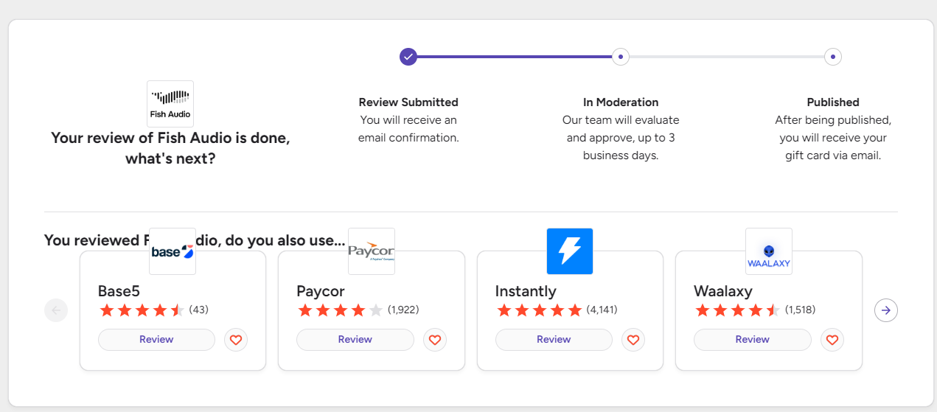Click the Published progress dot
The height and width of the screenshot is (412, 937).
point(833,57)
